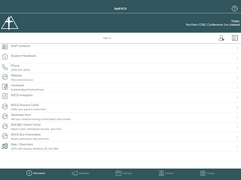Click the Northern CEBC Conference today notice
Image resolution: width=241 pixels, height=180 pixels.
click(x=213, y=25)
